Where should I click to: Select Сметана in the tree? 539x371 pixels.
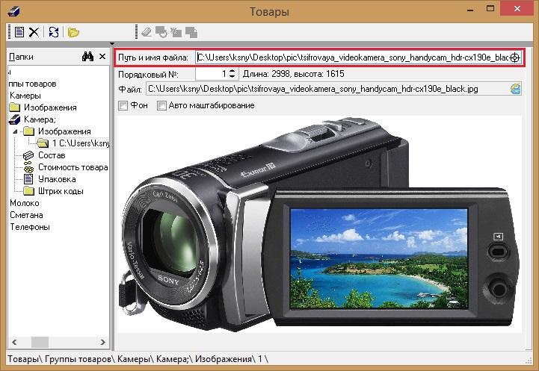(26, 215)
